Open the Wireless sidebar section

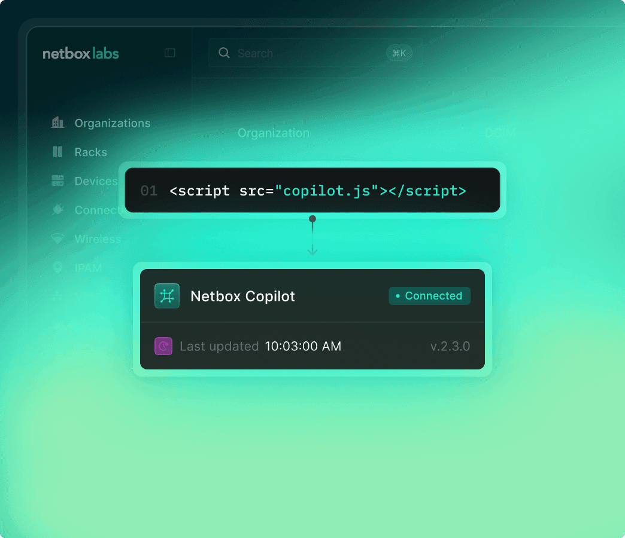[98, 239]
